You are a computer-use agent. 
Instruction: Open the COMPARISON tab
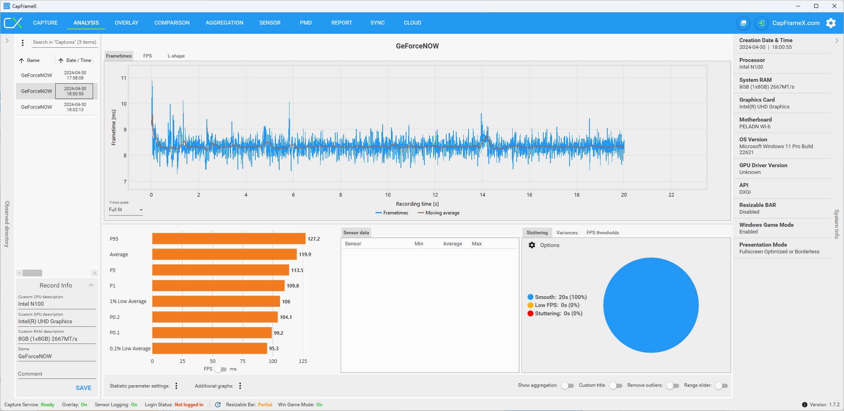[172, 23]
